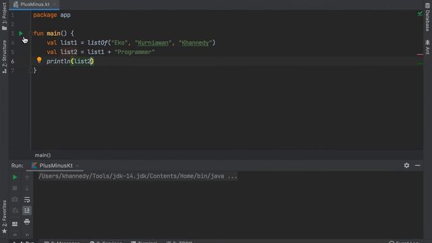Click the main() breadcrumb
This screenshot has width=432, height=243.
43,155
